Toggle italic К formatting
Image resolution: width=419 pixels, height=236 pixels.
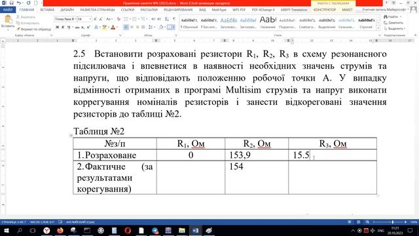[x=63, y=28]
